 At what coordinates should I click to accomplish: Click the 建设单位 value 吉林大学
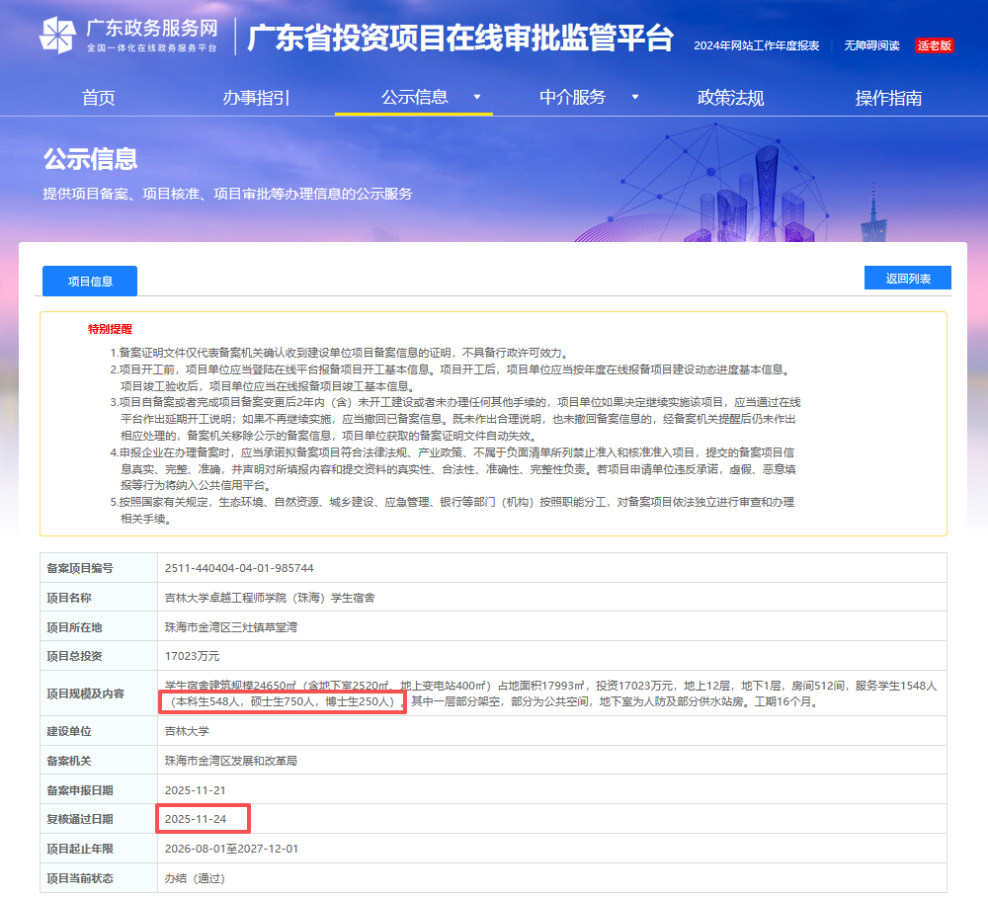pos(187,731)
